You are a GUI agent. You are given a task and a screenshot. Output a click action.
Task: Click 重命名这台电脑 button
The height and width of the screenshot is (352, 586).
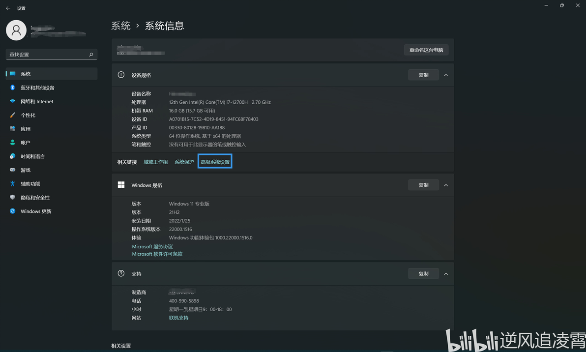click(426, 50)
